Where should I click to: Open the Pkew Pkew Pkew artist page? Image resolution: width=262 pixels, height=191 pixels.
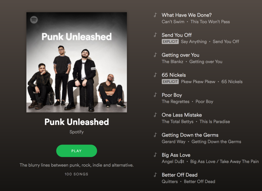(198, 82)
